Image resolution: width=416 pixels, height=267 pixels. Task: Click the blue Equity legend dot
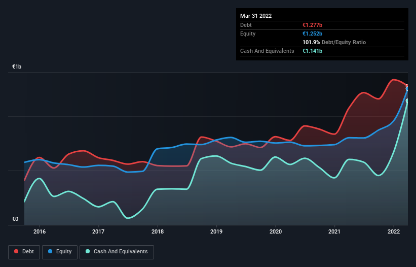click(50, 251)
